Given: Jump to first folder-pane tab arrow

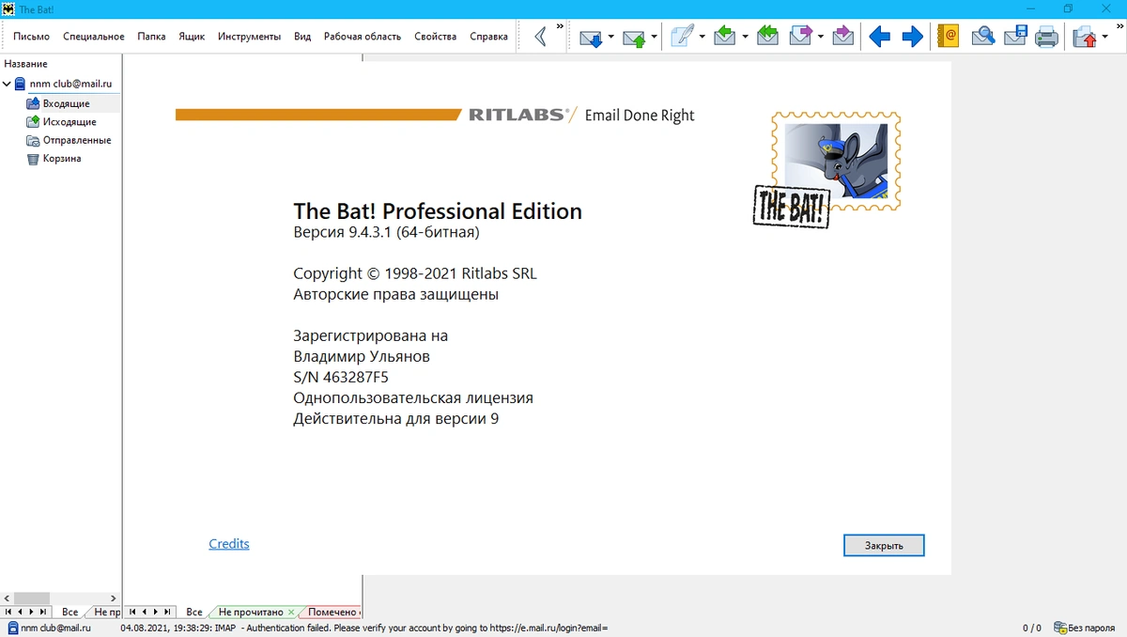Looking at the screenshot, I should (x=8, y=612).
